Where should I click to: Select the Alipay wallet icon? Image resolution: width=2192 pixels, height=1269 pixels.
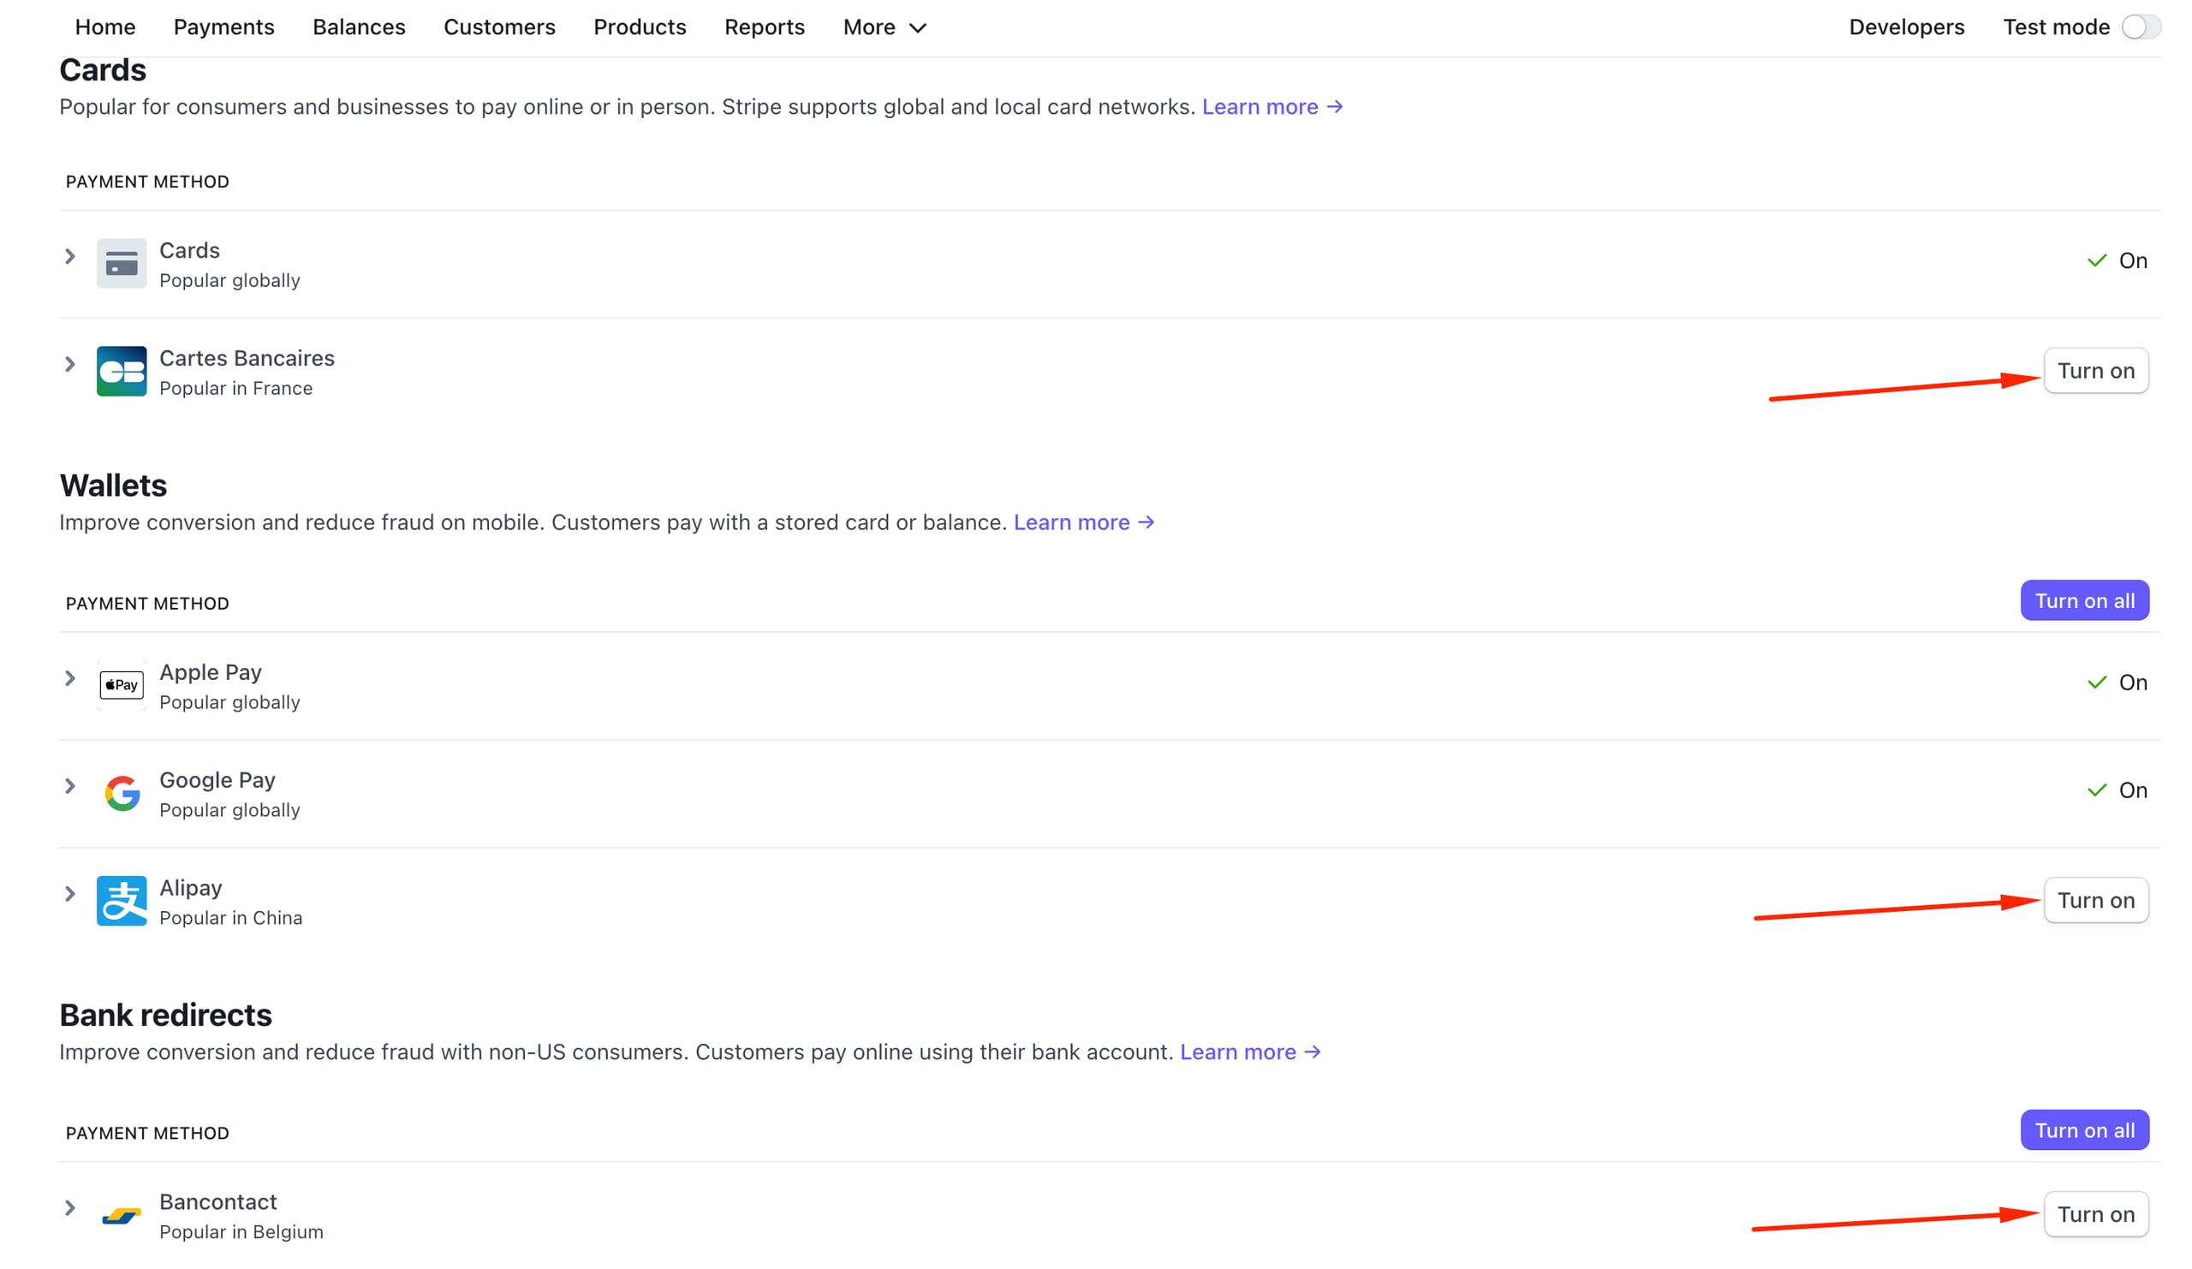[x=121, y=901]
